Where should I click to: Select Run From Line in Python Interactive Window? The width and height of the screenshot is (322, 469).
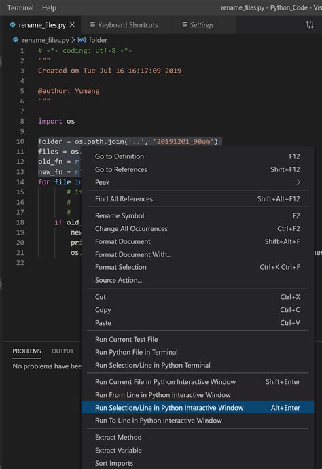197,394
